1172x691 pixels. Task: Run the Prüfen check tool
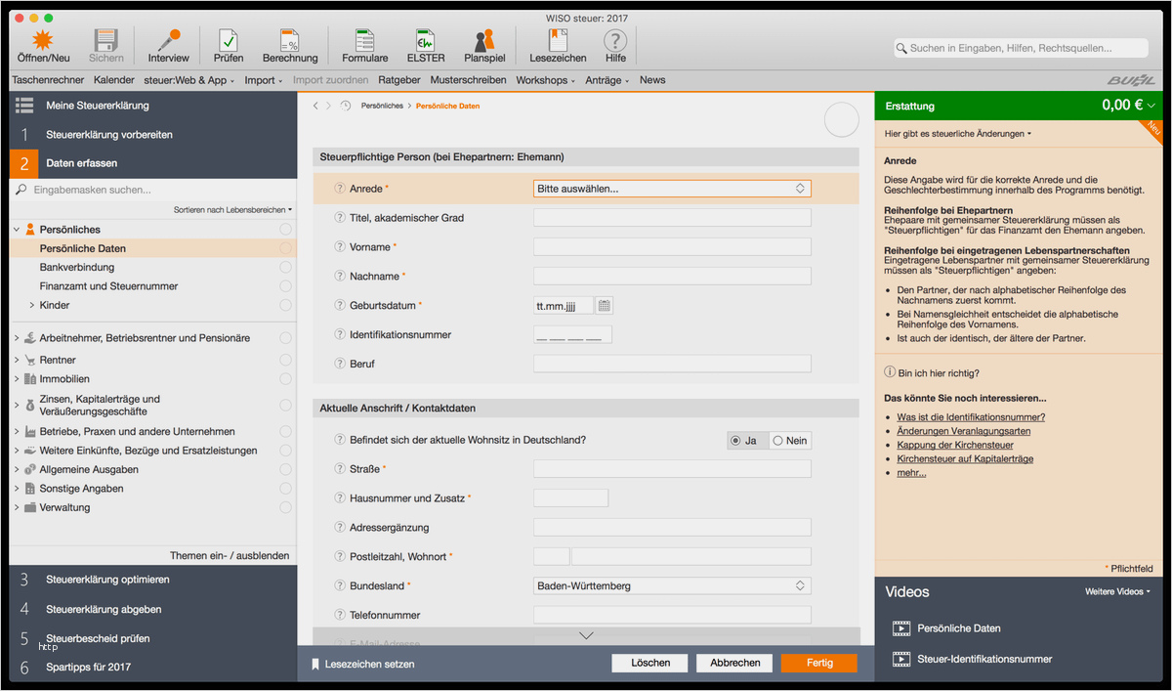pos(229,40)
